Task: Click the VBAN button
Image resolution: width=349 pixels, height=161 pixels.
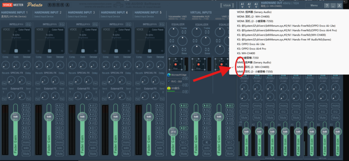Action: tap(226, 5)
